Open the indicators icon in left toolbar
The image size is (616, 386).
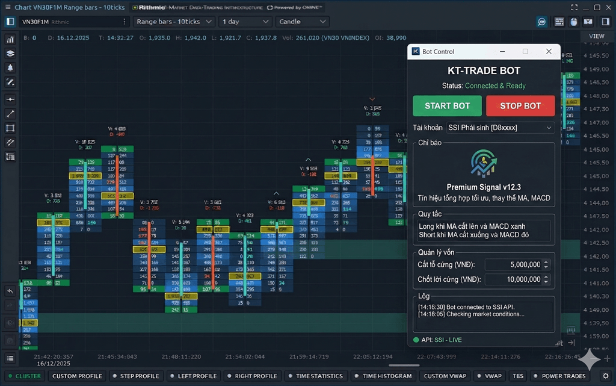[10, 39]
